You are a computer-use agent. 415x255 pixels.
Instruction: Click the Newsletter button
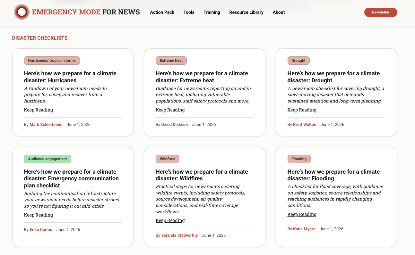(x=381, y=12)
